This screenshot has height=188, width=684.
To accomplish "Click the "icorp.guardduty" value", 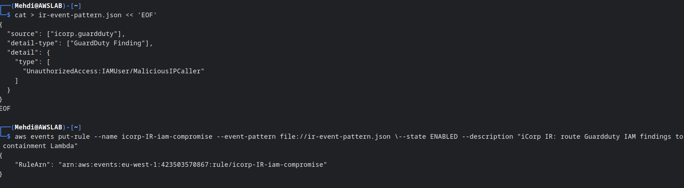I will [84, 34].
